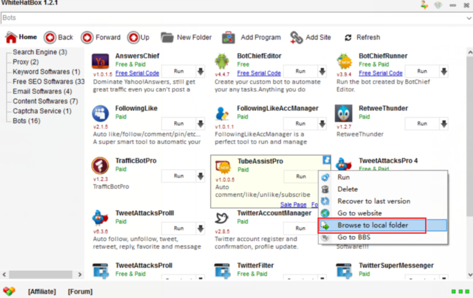Screen dimensions: 473x298
Task: Expand the arrow next to AnswersChief Run
Action: point(201,71)
